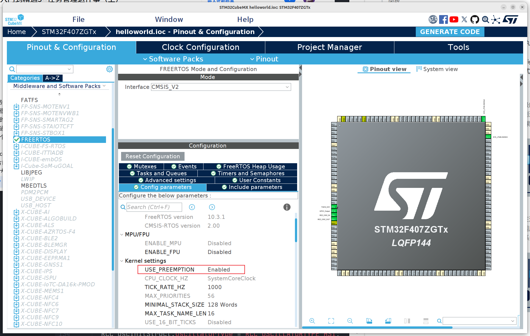Switch to the Clock Configuration tab
530x336 pixels.
point(200,47)
